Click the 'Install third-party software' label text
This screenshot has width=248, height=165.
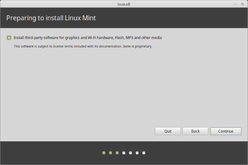88,38
